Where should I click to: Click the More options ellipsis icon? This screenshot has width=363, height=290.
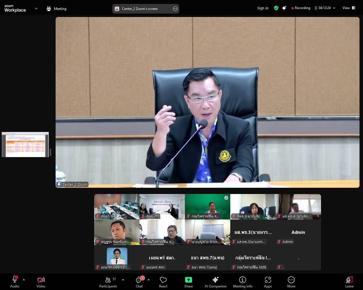(x=291, y=280)
